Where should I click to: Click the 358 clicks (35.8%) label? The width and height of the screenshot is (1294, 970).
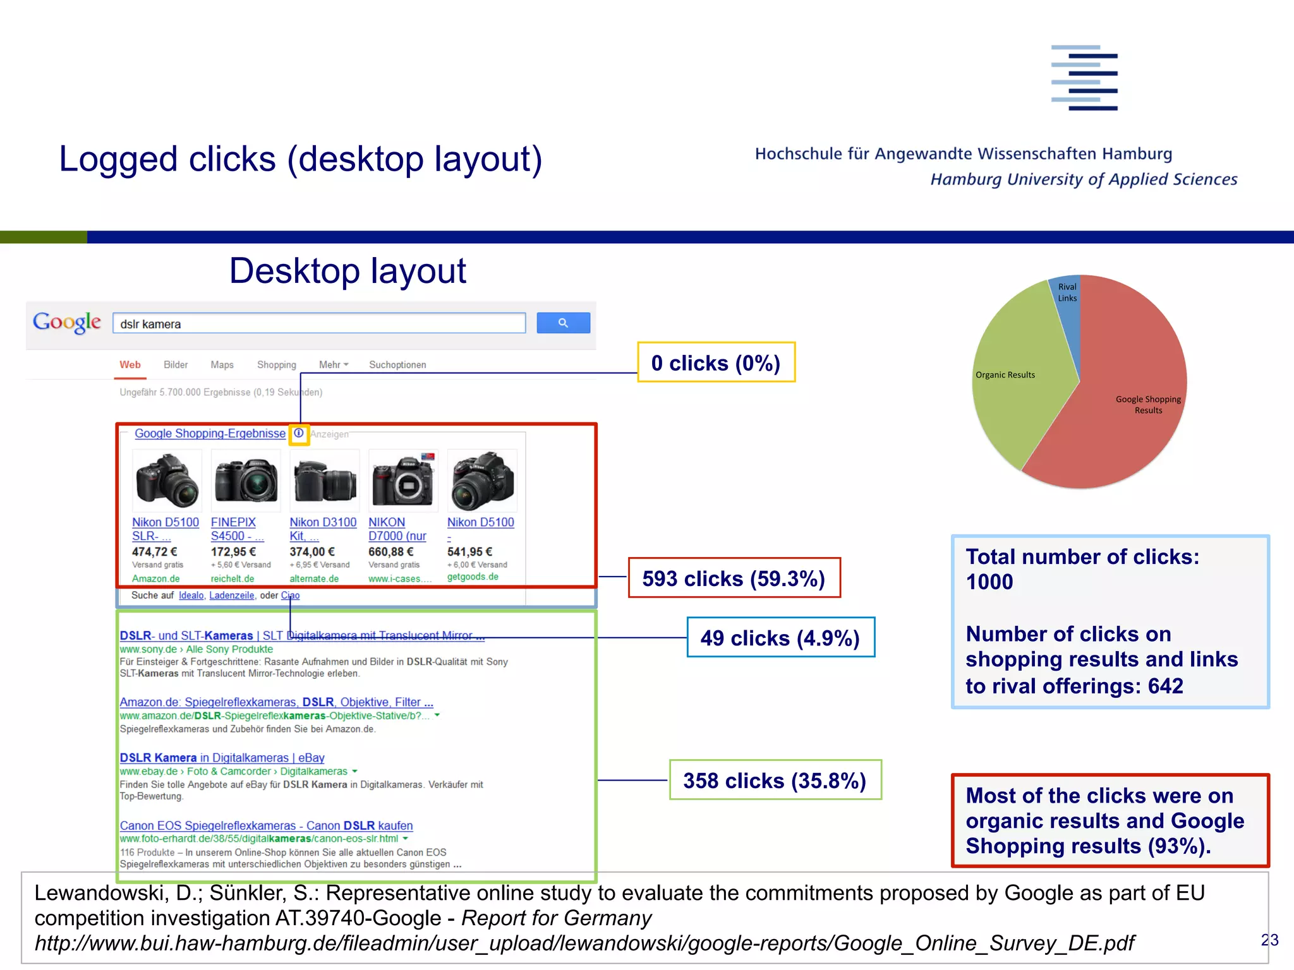coord(775,780)
